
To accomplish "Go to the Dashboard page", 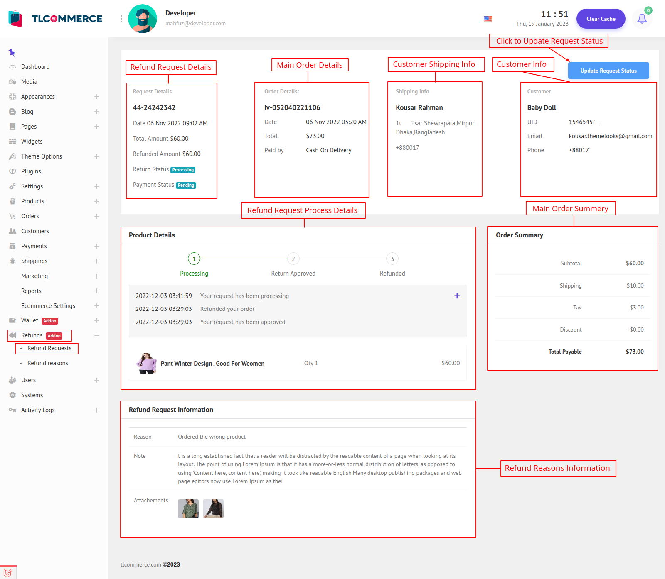I will pos(35,67).
